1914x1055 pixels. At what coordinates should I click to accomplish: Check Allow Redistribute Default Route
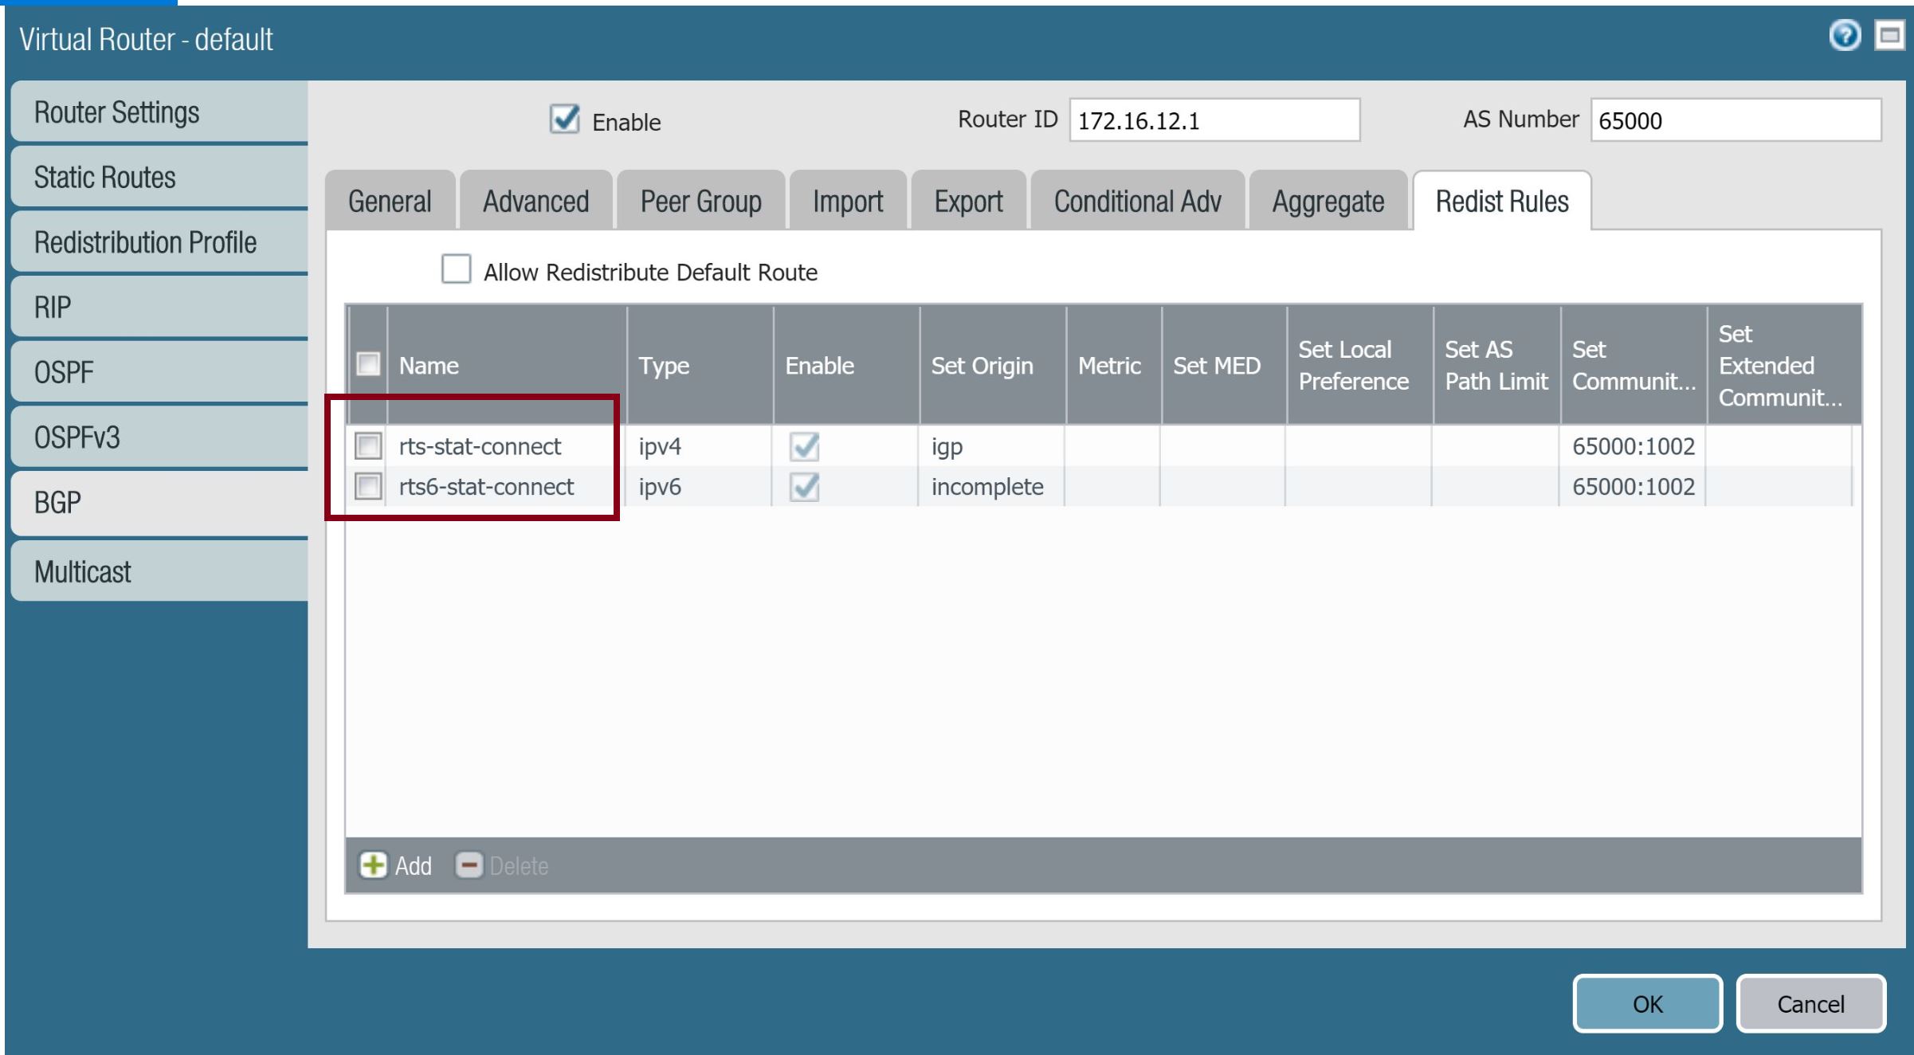tap(456, 269)
